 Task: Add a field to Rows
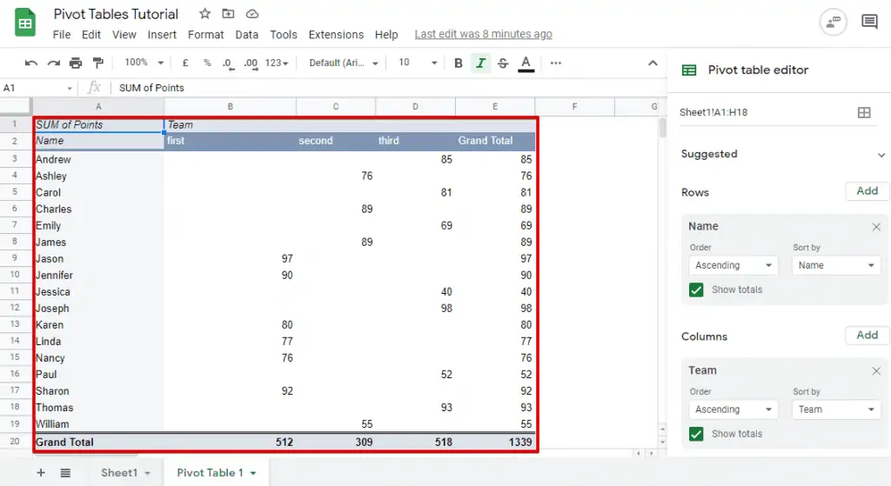click(x=868, y=191)
